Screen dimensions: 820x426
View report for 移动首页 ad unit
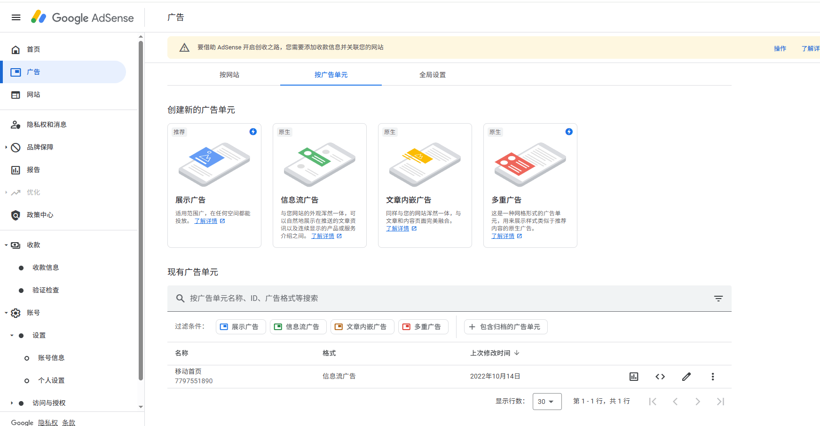pos(634,377)
